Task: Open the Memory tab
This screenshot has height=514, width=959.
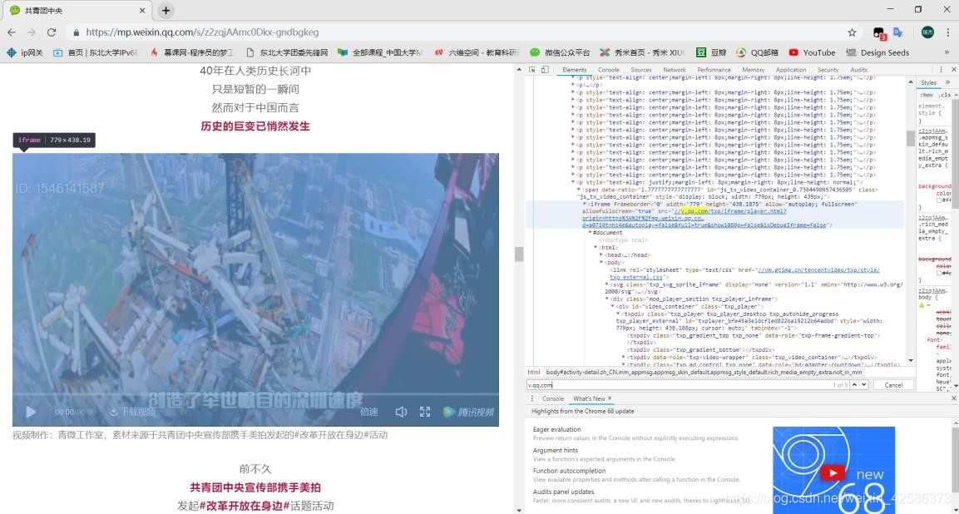Action: click(x=754, y=70)
